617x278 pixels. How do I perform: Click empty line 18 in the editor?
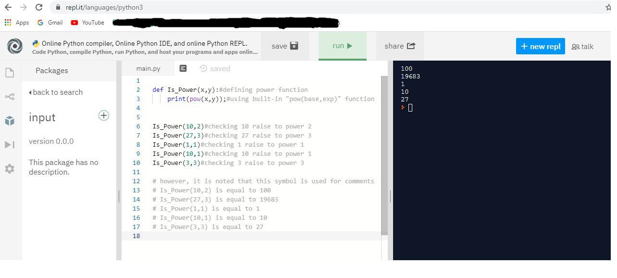coord(255,236)
